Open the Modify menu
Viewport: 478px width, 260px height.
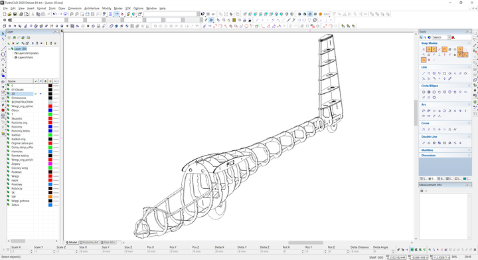pyautogui.click(x=106, y=9)
